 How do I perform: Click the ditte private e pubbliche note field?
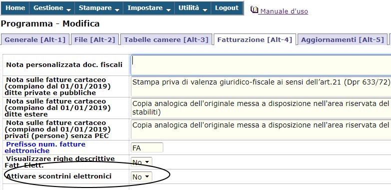(x=261, y=86)
